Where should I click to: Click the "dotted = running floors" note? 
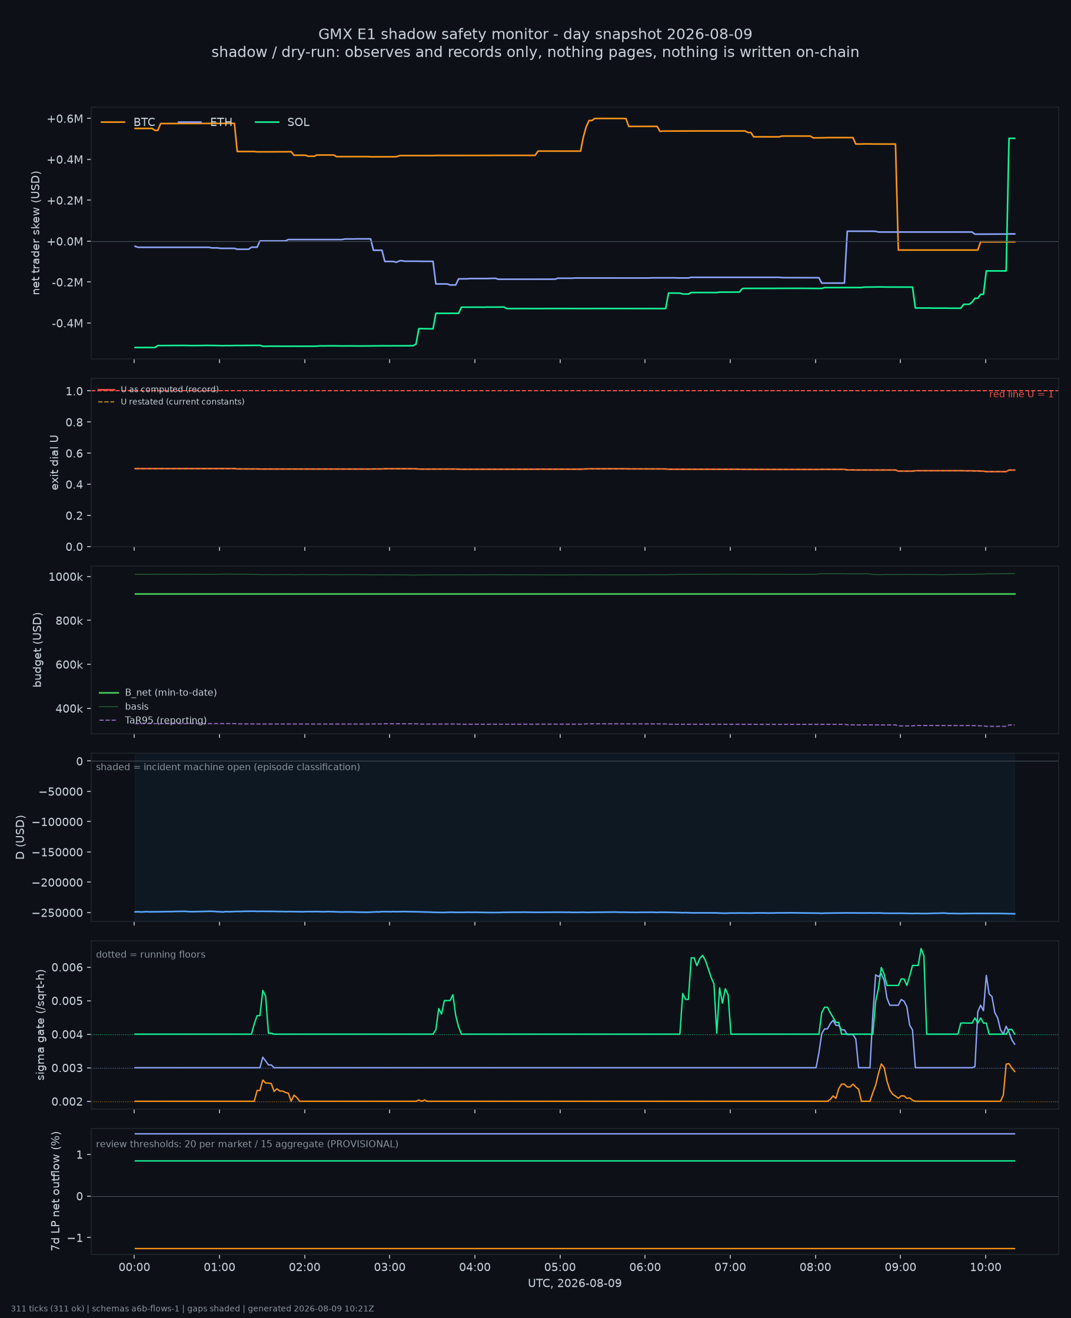[x=151, y=955]
